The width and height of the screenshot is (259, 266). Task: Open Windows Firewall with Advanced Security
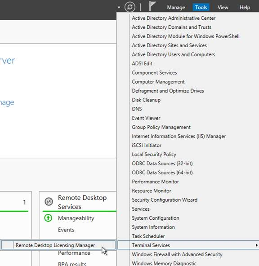(177, 254)
